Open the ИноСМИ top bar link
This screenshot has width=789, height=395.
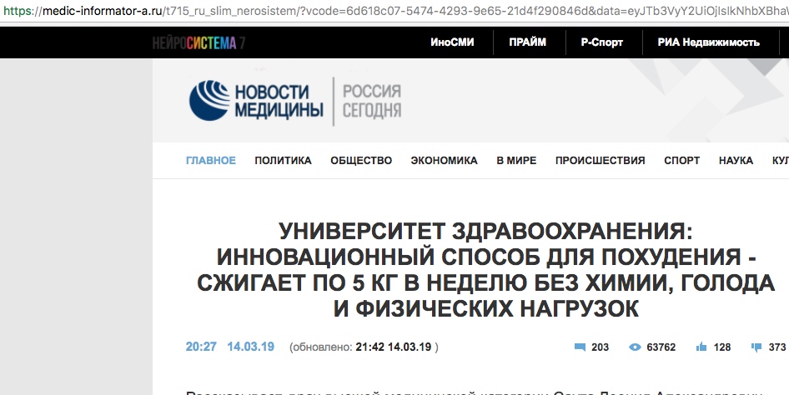point(452,42)
